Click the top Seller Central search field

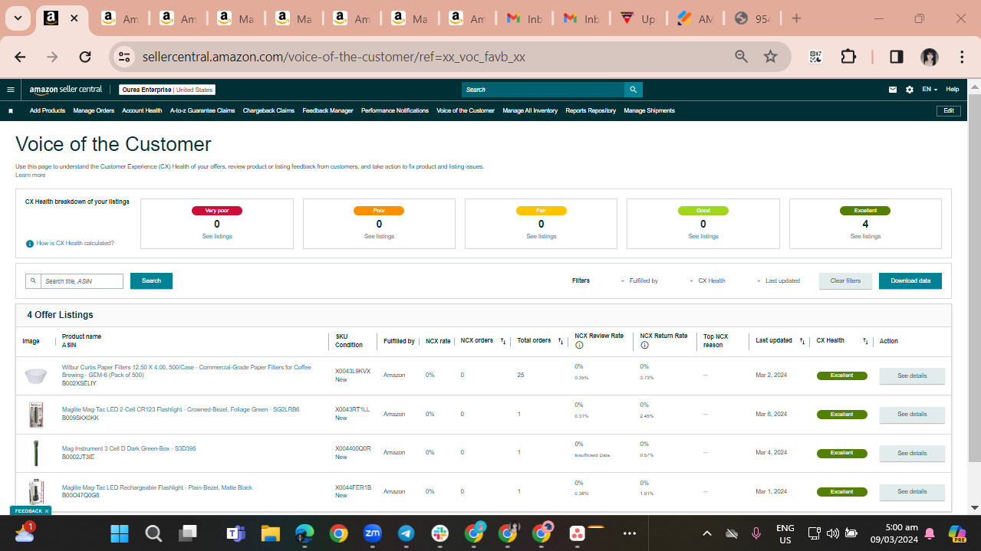(x=543, y=90)
